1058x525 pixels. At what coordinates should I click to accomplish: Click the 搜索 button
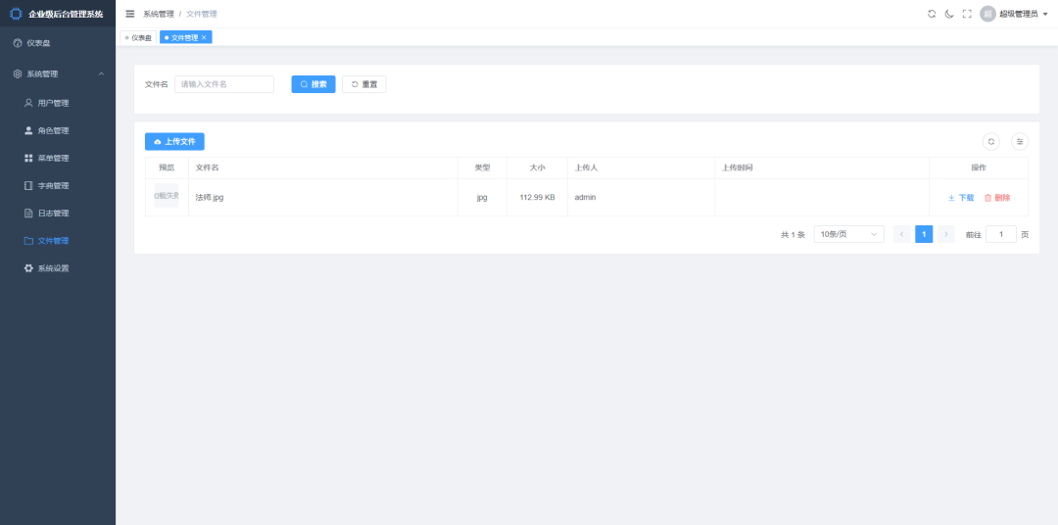[313, 84]
